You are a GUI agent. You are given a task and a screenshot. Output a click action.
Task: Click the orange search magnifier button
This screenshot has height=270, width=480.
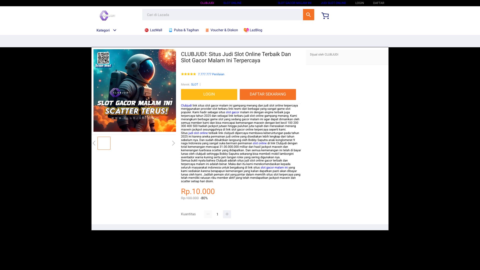tap(308, 15)
